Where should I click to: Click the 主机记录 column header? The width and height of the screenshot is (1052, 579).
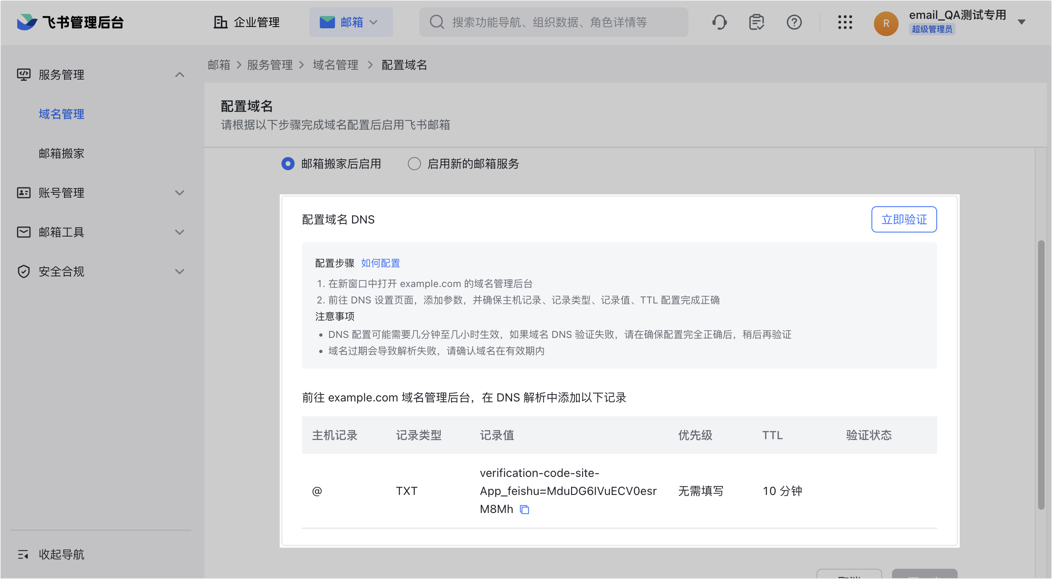(x=335, y=435)
